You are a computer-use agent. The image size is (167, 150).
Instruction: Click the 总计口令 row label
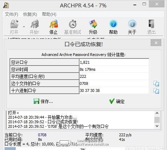point(44,62)
